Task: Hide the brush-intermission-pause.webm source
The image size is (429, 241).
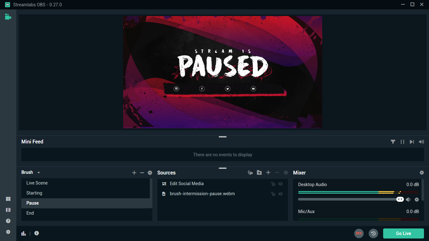Action: coord(280,194)
